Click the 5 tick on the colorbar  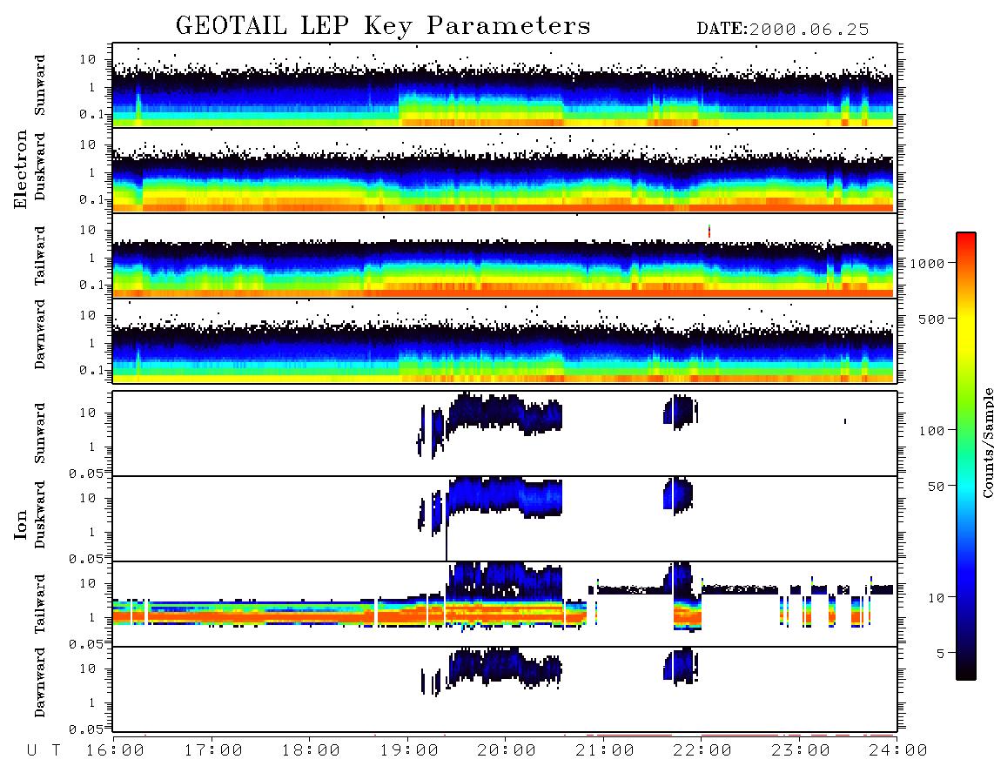[940, 654]
